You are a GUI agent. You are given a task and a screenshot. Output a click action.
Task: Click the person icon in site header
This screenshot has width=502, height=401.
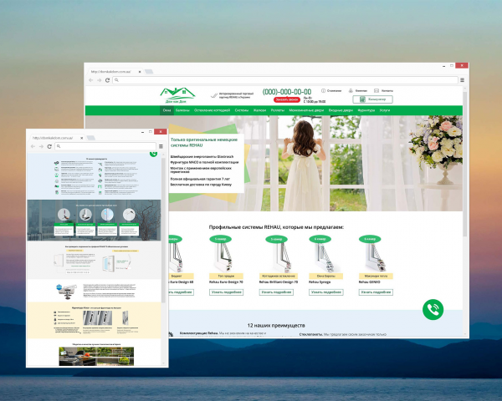[x=351, y=91]
